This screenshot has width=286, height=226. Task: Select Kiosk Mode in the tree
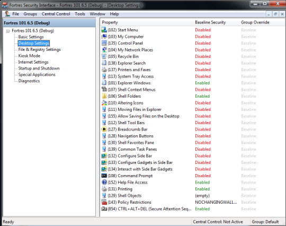tap(29, 56)
